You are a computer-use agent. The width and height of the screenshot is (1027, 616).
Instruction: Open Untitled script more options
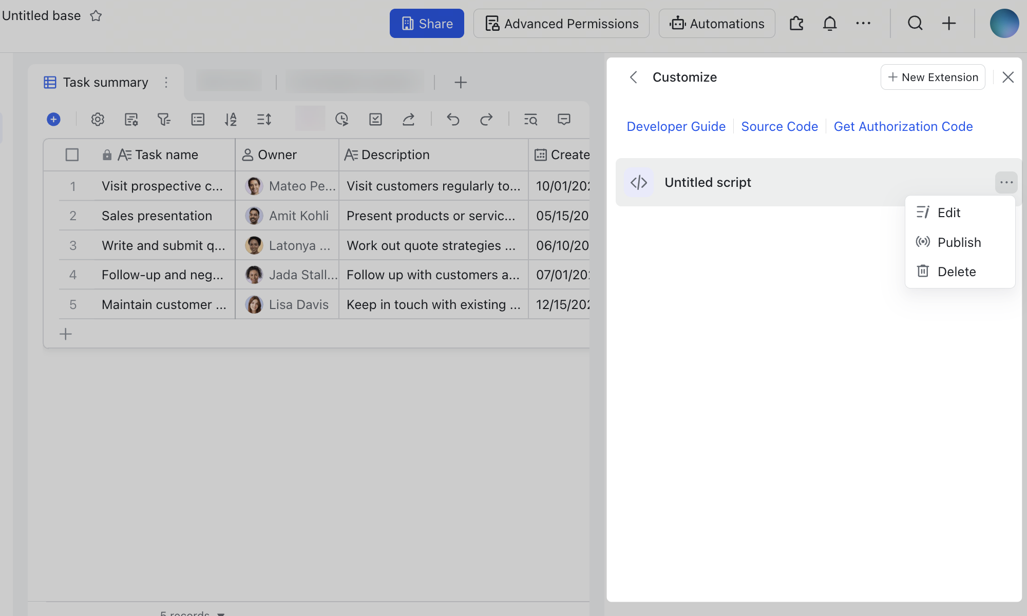(1006, 182)
